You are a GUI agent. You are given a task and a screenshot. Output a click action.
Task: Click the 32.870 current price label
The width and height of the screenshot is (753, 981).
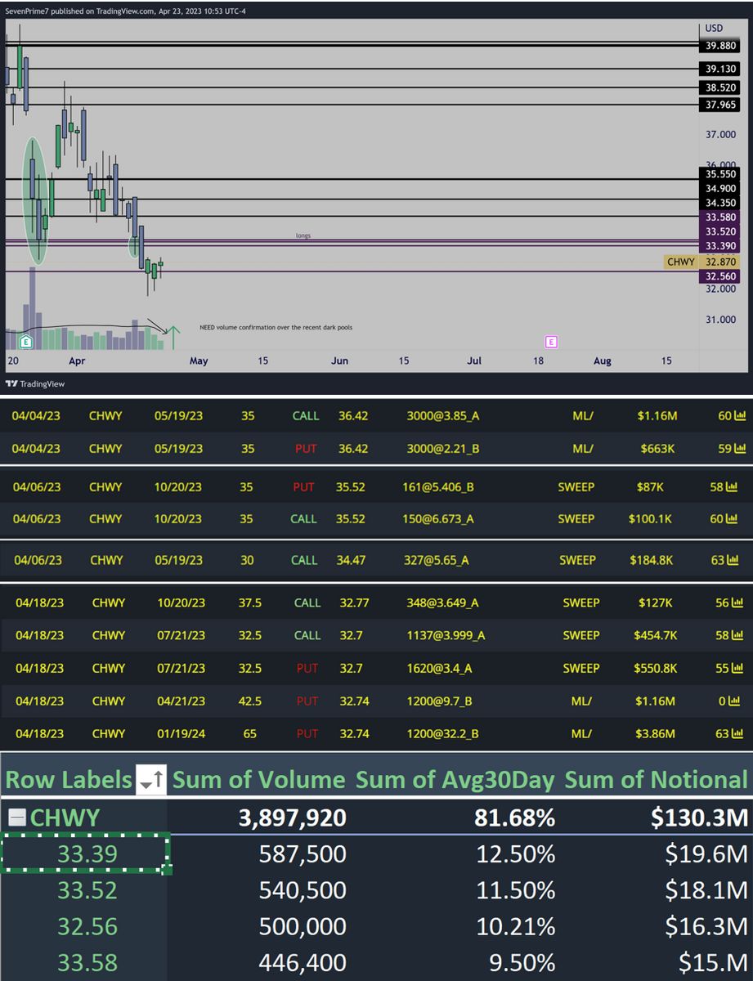719,262
